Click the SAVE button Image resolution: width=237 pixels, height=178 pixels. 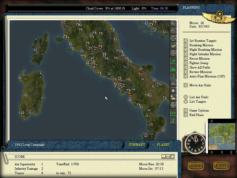196,166
